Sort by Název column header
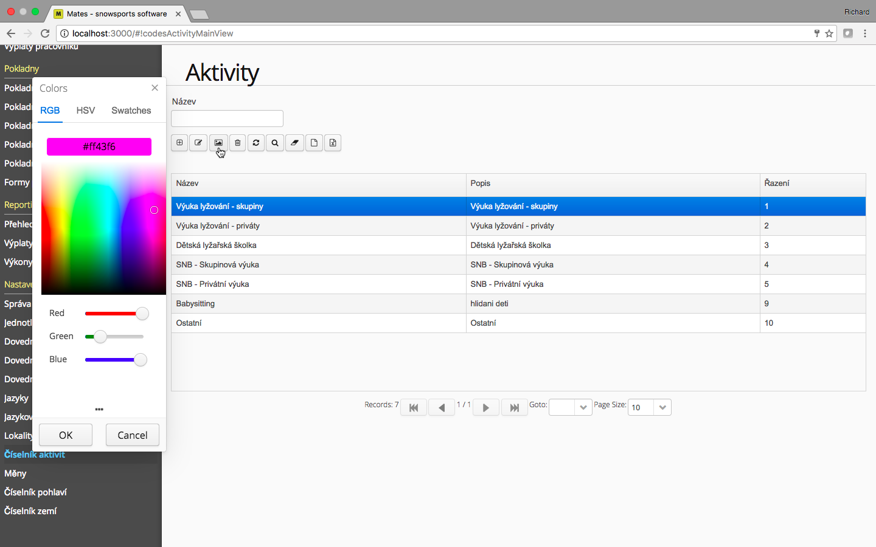 [x=318, y=184]
